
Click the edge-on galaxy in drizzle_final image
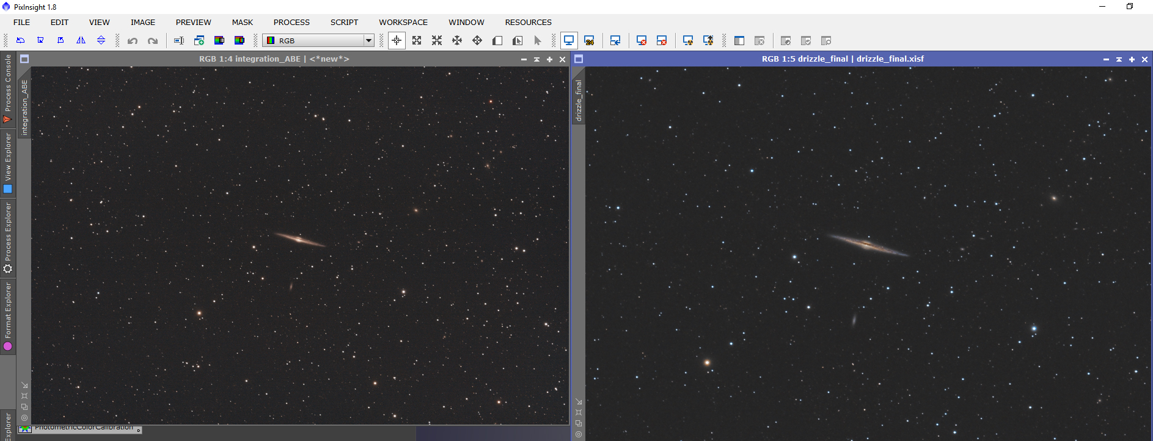868,245
